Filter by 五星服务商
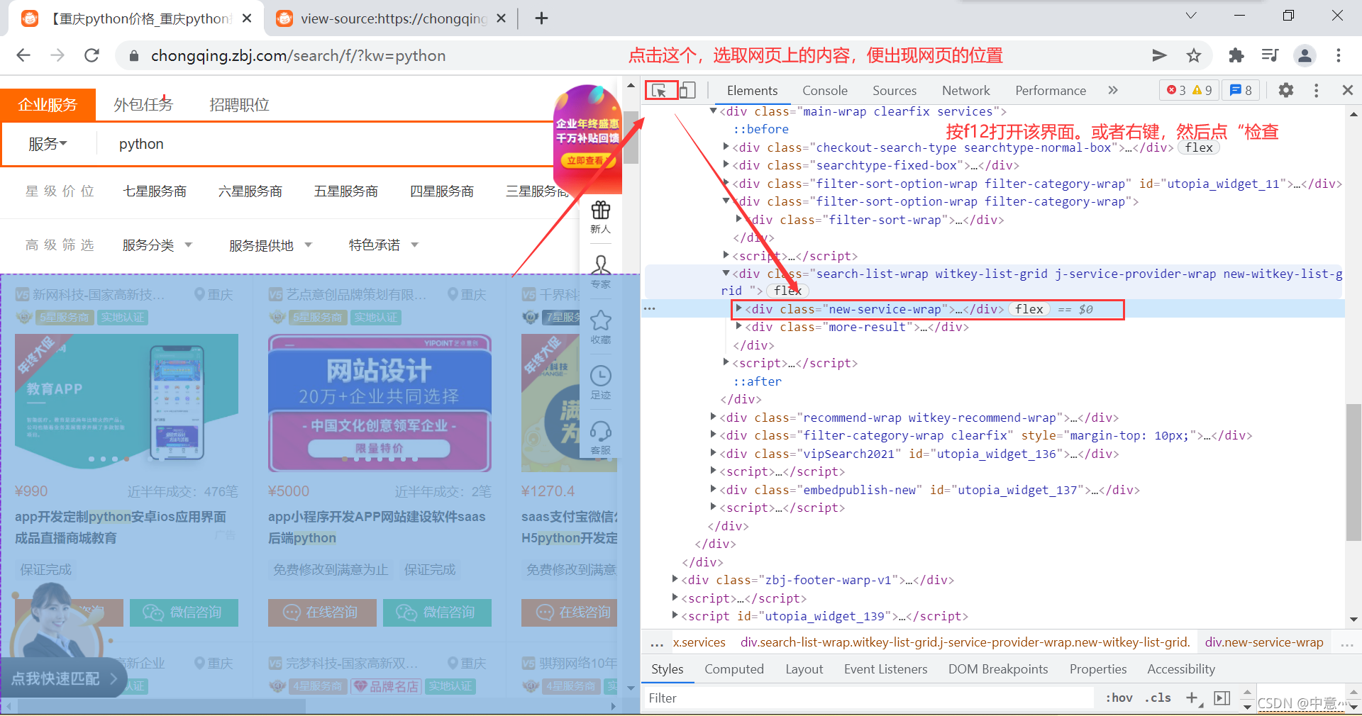The width and height of the screenshot is (1362, 716). [346, 191]
